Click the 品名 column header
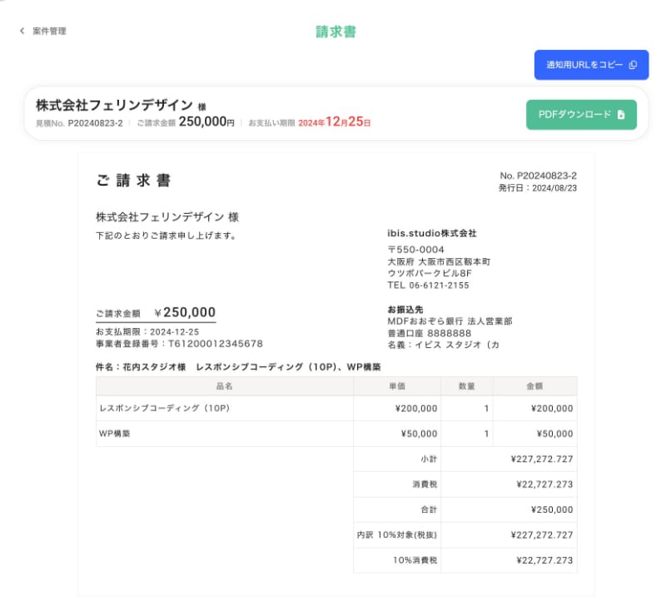 point(224,386)
